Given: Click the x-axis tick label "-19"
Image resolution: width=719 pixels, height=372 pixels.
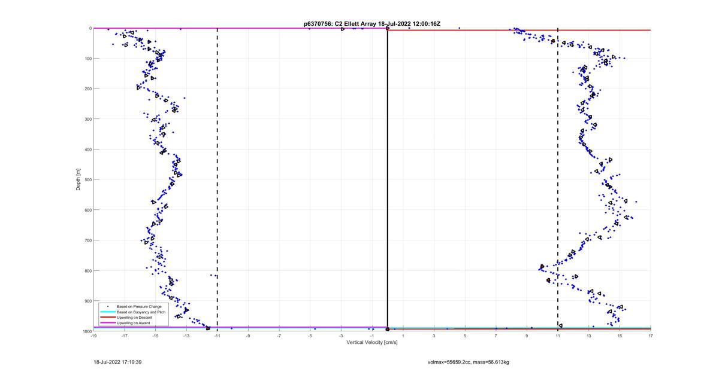Looking at the screenshot, I should pos(93,336).
